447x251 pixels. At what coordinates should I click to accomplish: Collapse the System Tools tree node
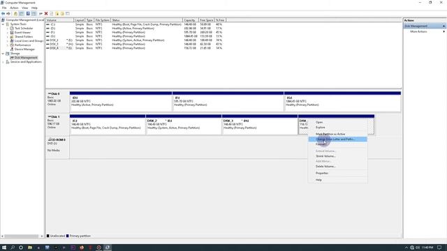[3, 24]
